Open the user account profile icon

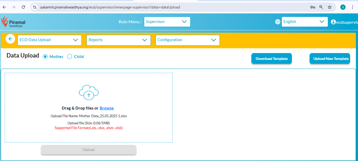tap(333, 22)
